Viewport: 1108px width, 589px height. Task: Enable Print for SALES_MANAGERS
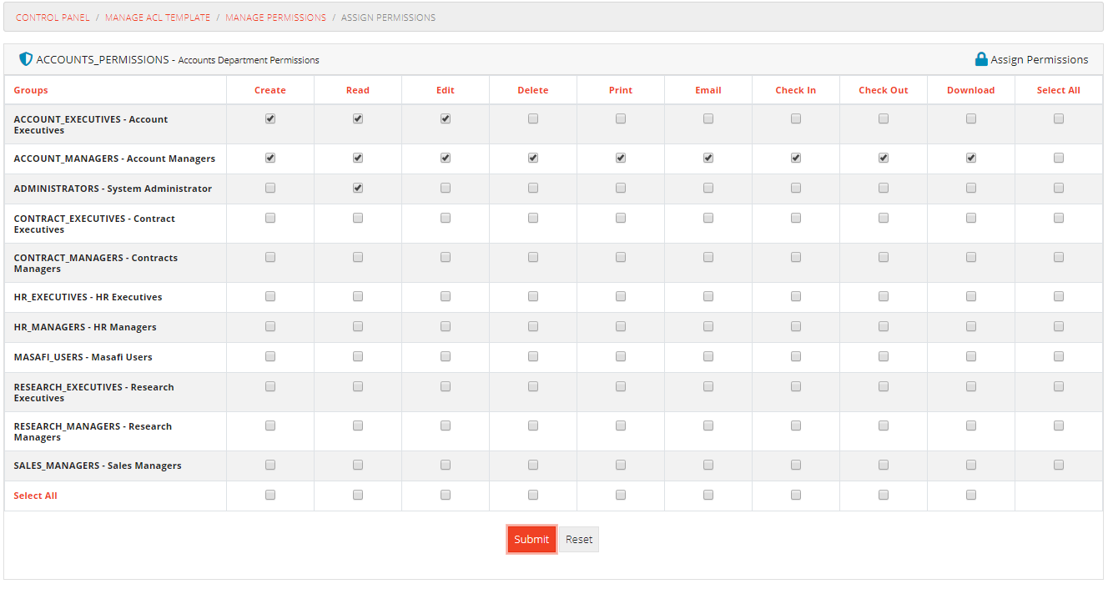tap(621, 465)
